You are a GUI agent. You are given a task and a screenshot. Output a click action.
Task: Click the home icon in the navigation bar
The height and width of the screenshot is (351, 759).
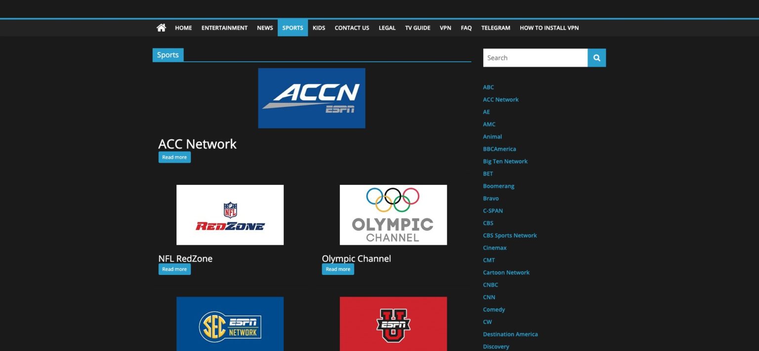coord(161,28)
